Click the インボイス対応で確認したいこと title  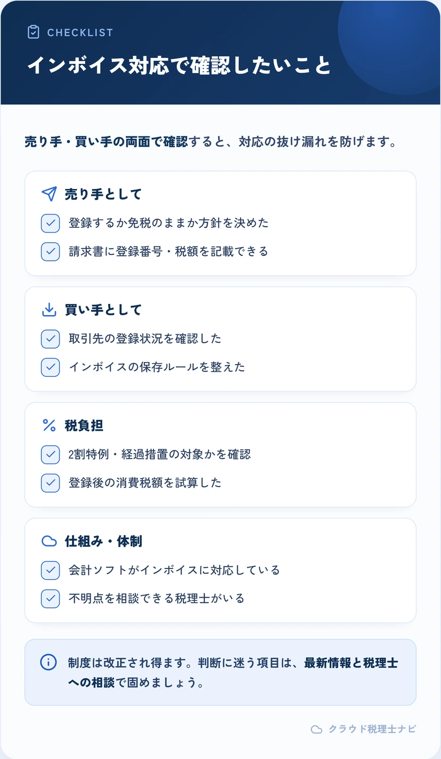tap(179, 65)
